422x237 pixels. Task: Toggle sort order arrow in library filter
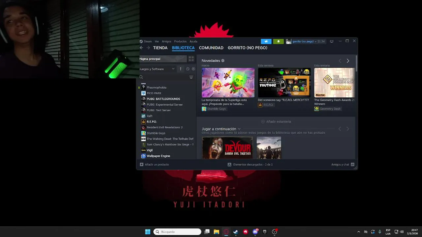(x=181, y=69)
